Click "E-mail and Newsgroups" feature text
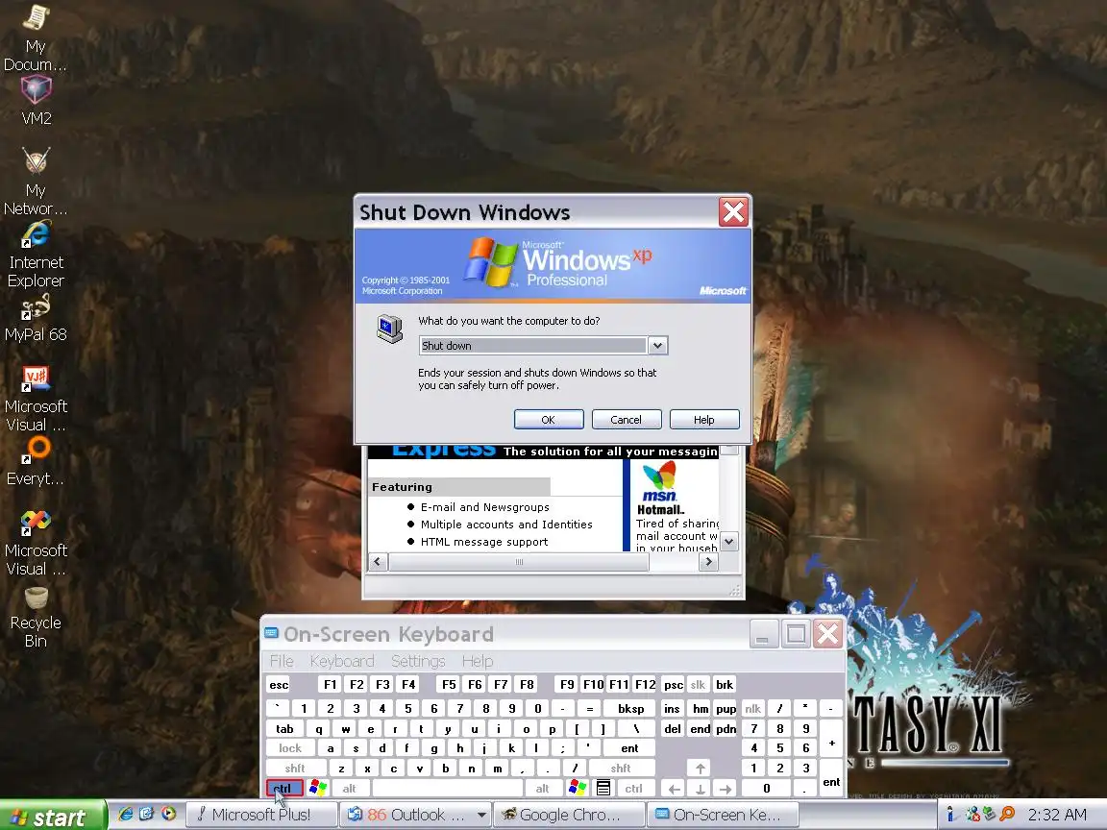Screen dimensions: 1107x830 click(485, 507)
